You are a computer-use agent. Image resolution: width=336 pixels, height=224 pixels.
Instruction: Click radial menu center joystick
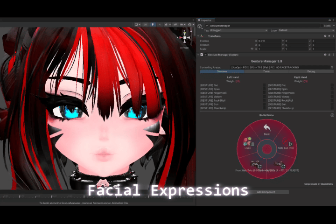click(x=267, y=149)
